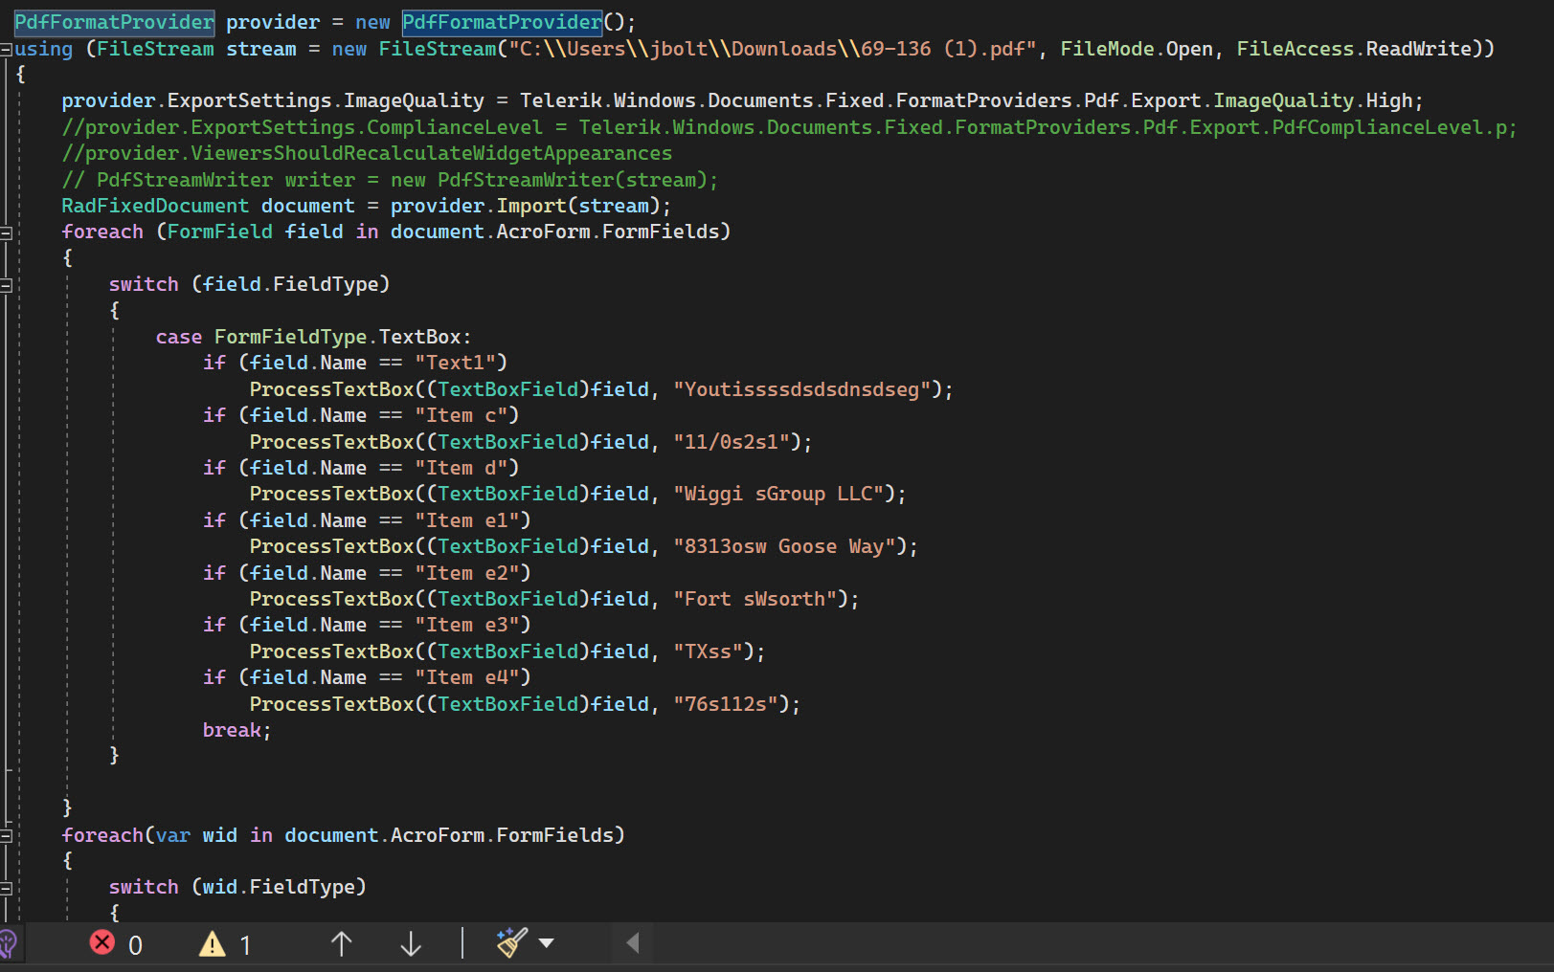Navigate to previous issue with up arrow

[341, 944]
